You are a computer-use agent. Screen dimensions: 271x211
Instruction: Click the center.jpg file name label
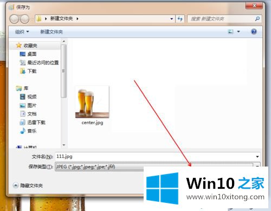(x=92, y=123)
